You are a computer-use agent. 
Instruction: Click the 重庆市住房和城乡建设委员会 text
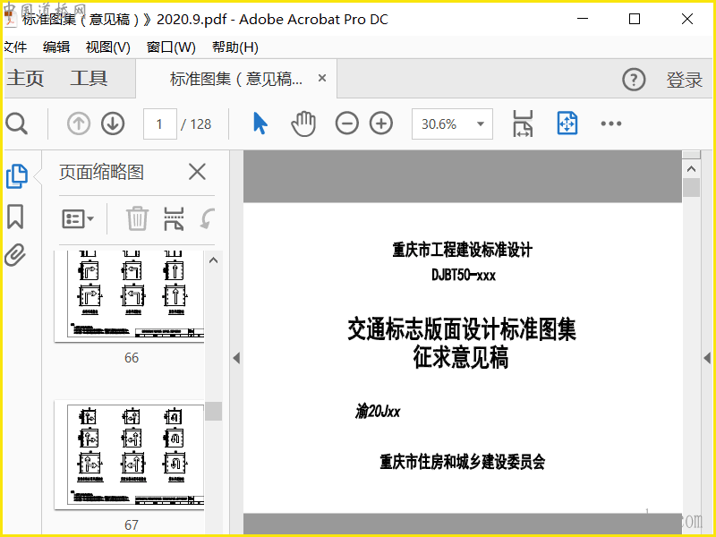pos(462,462)
